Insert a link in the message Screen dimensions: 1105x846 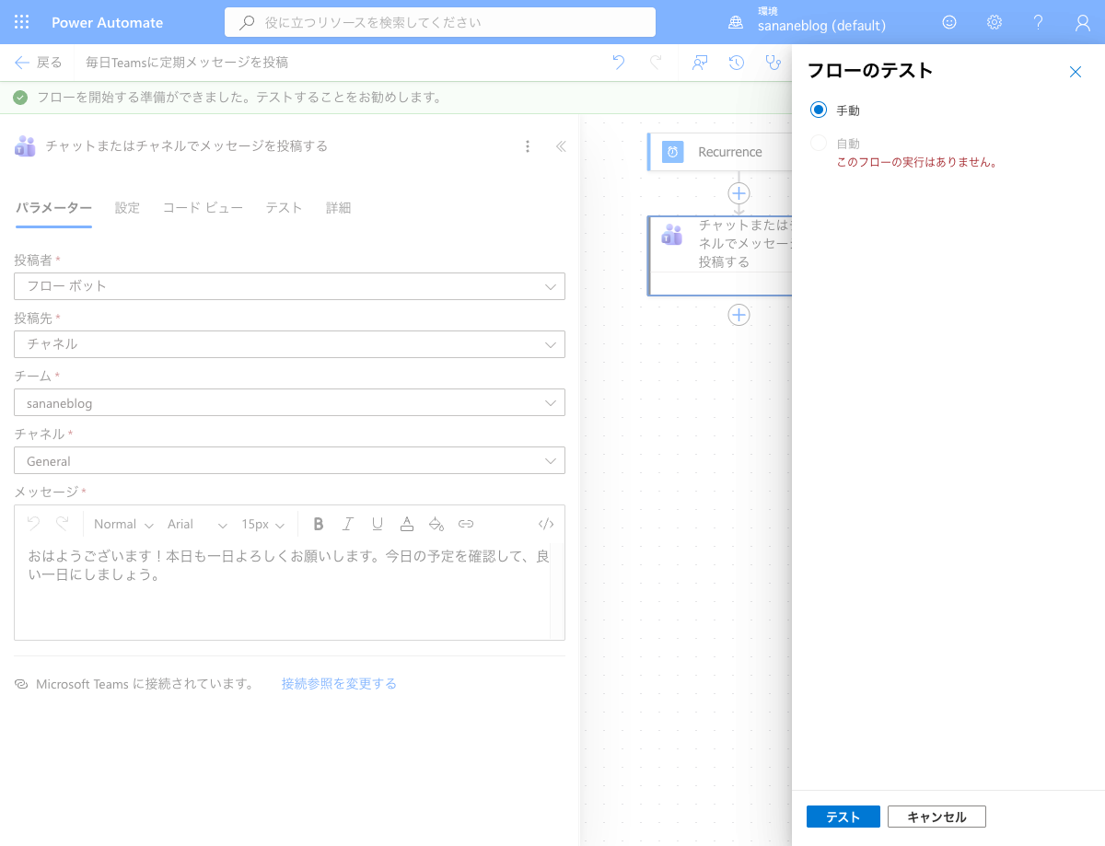466,524
